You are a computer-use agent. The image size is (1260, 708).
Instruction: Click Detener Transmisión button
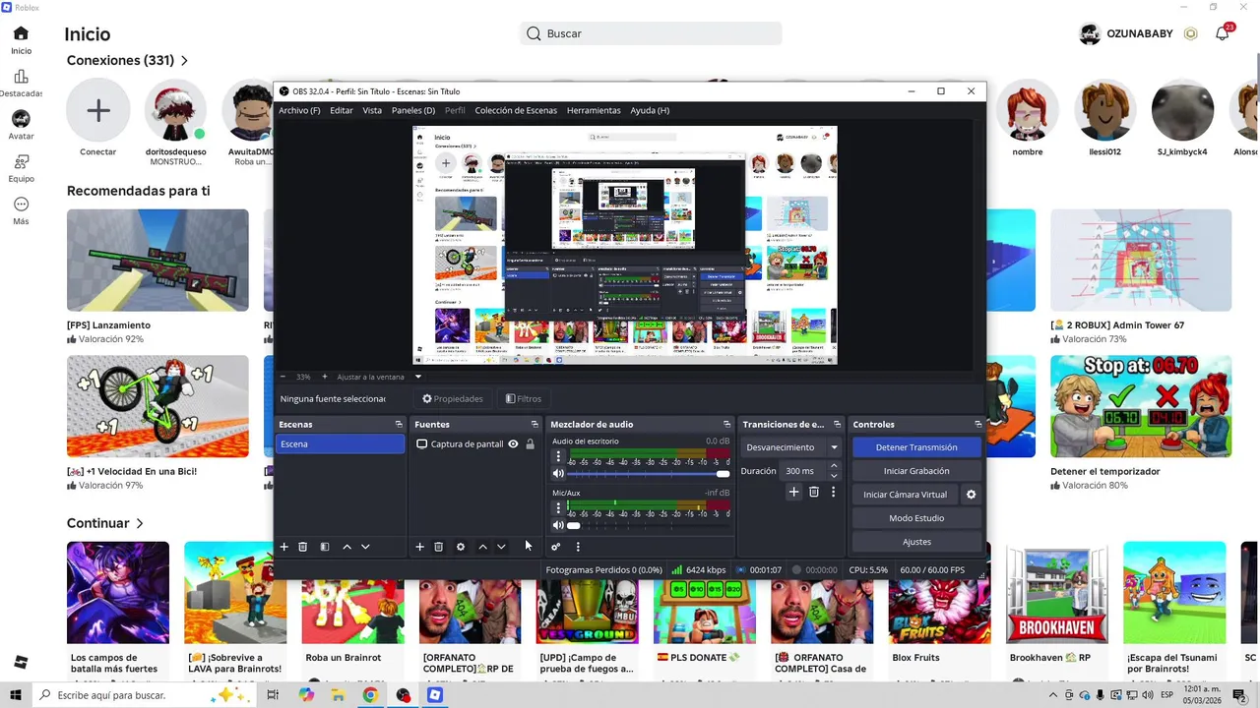tap(916, 447)
